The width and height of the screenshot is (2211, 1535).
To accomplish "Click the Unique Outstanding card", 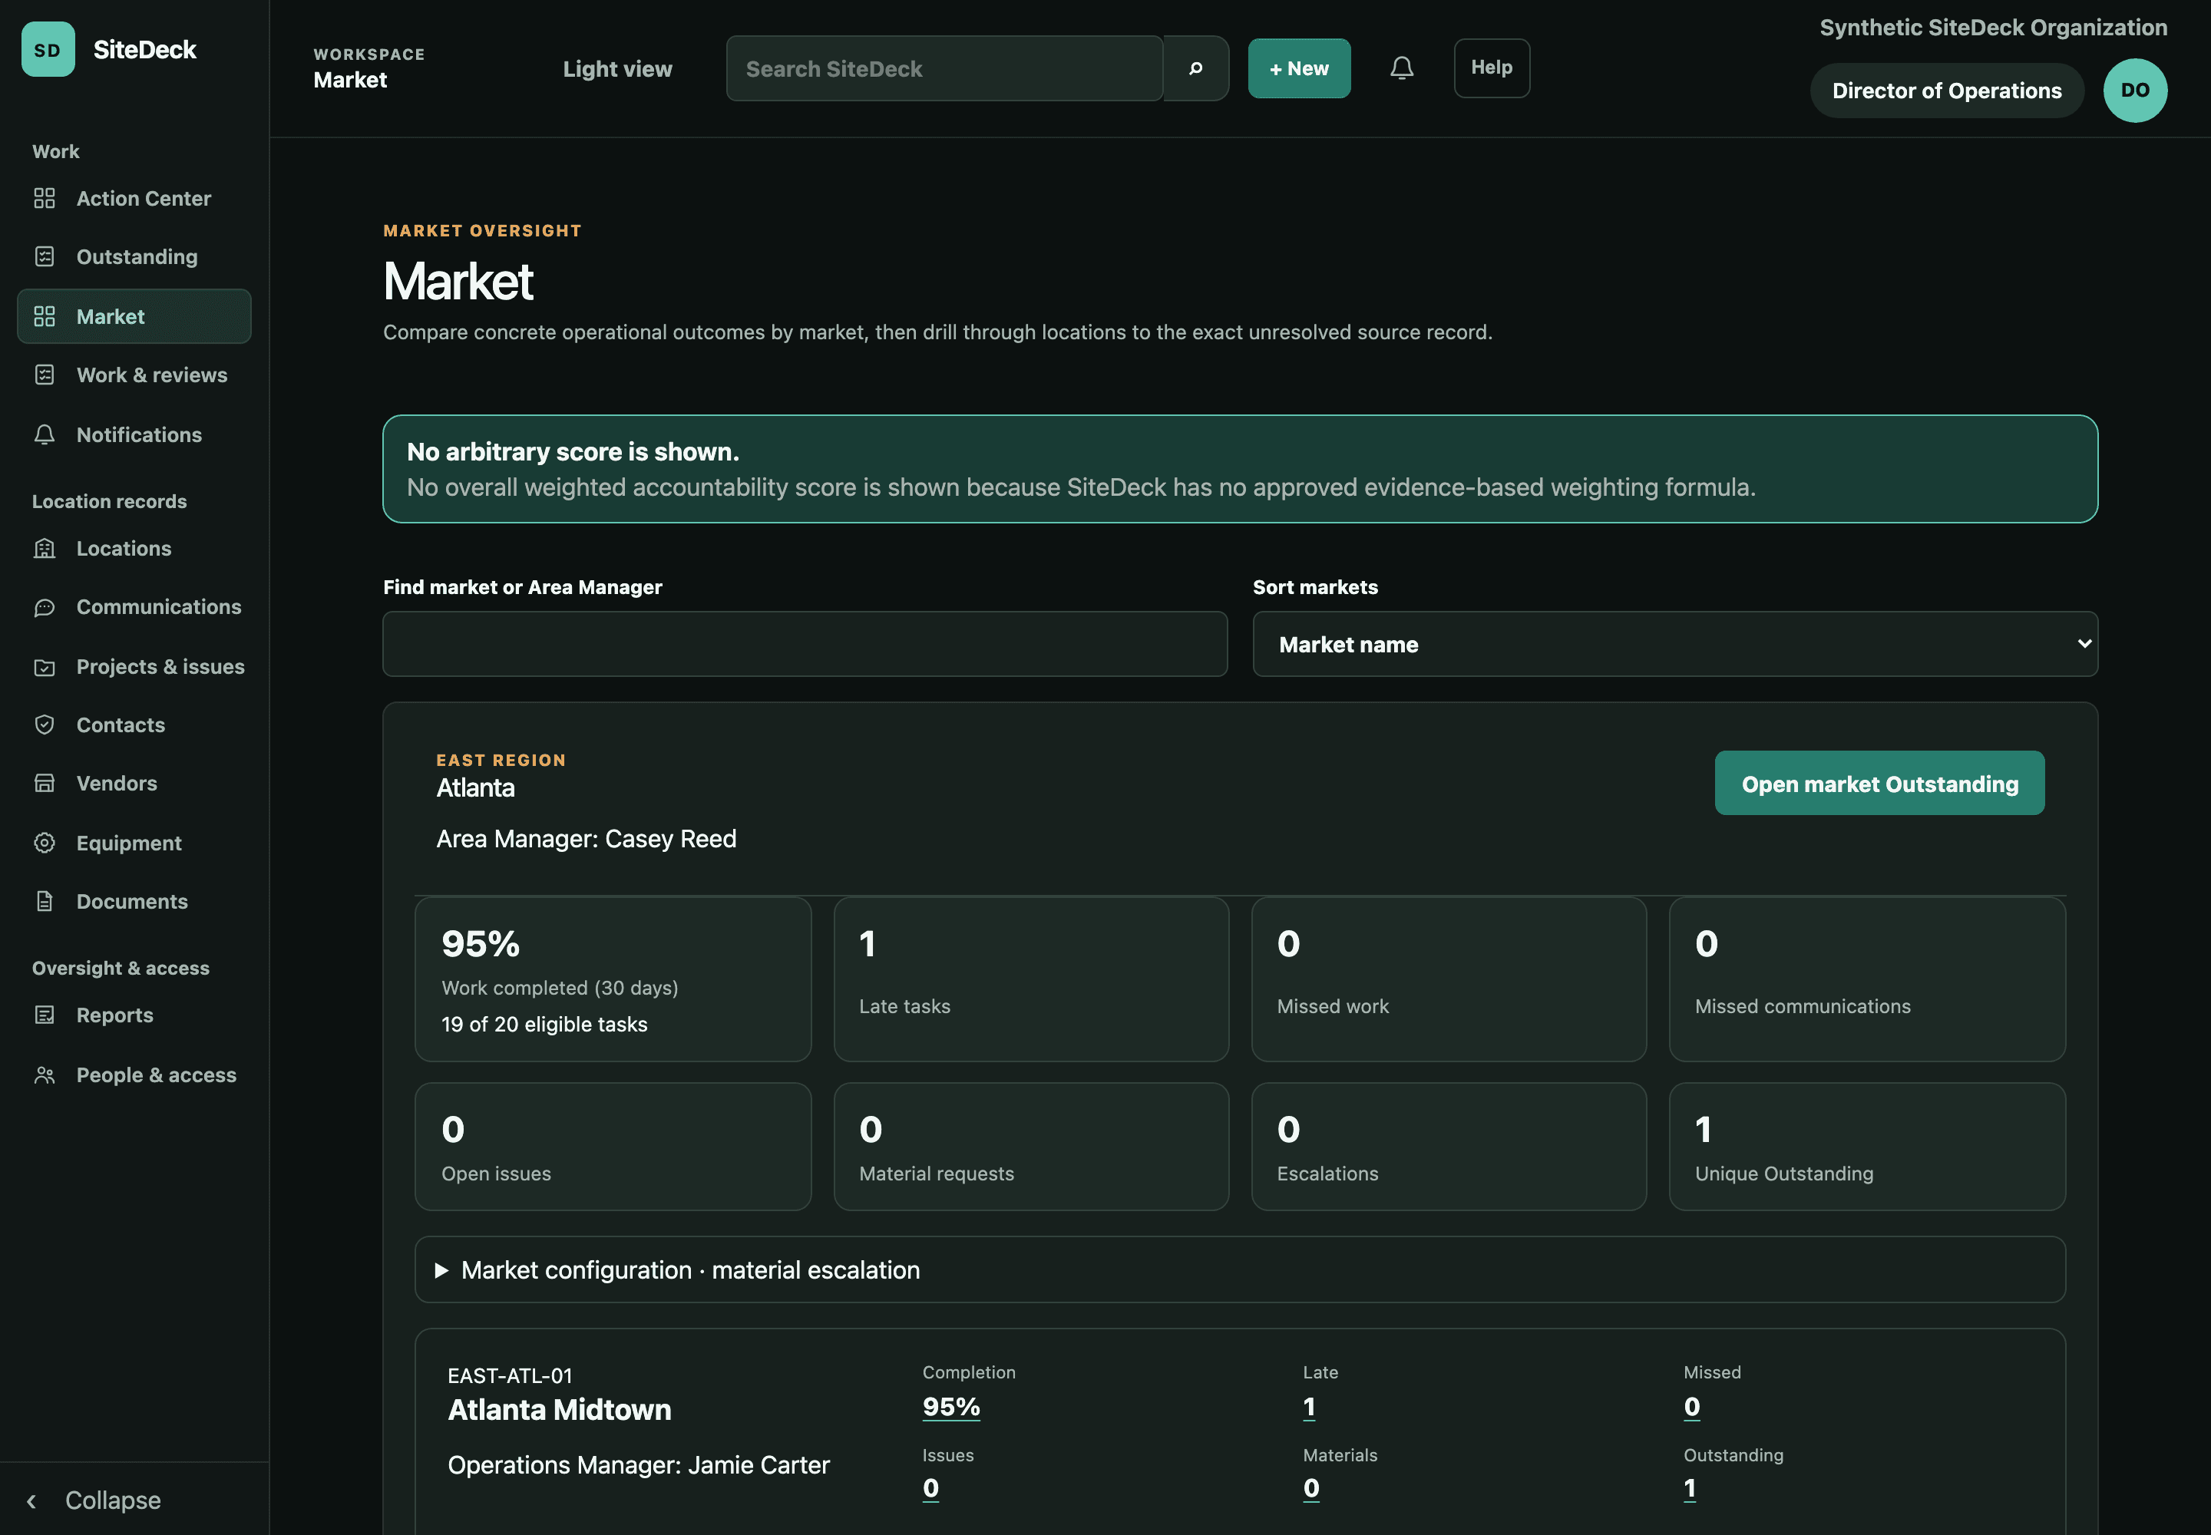I will (1866, 1147).
